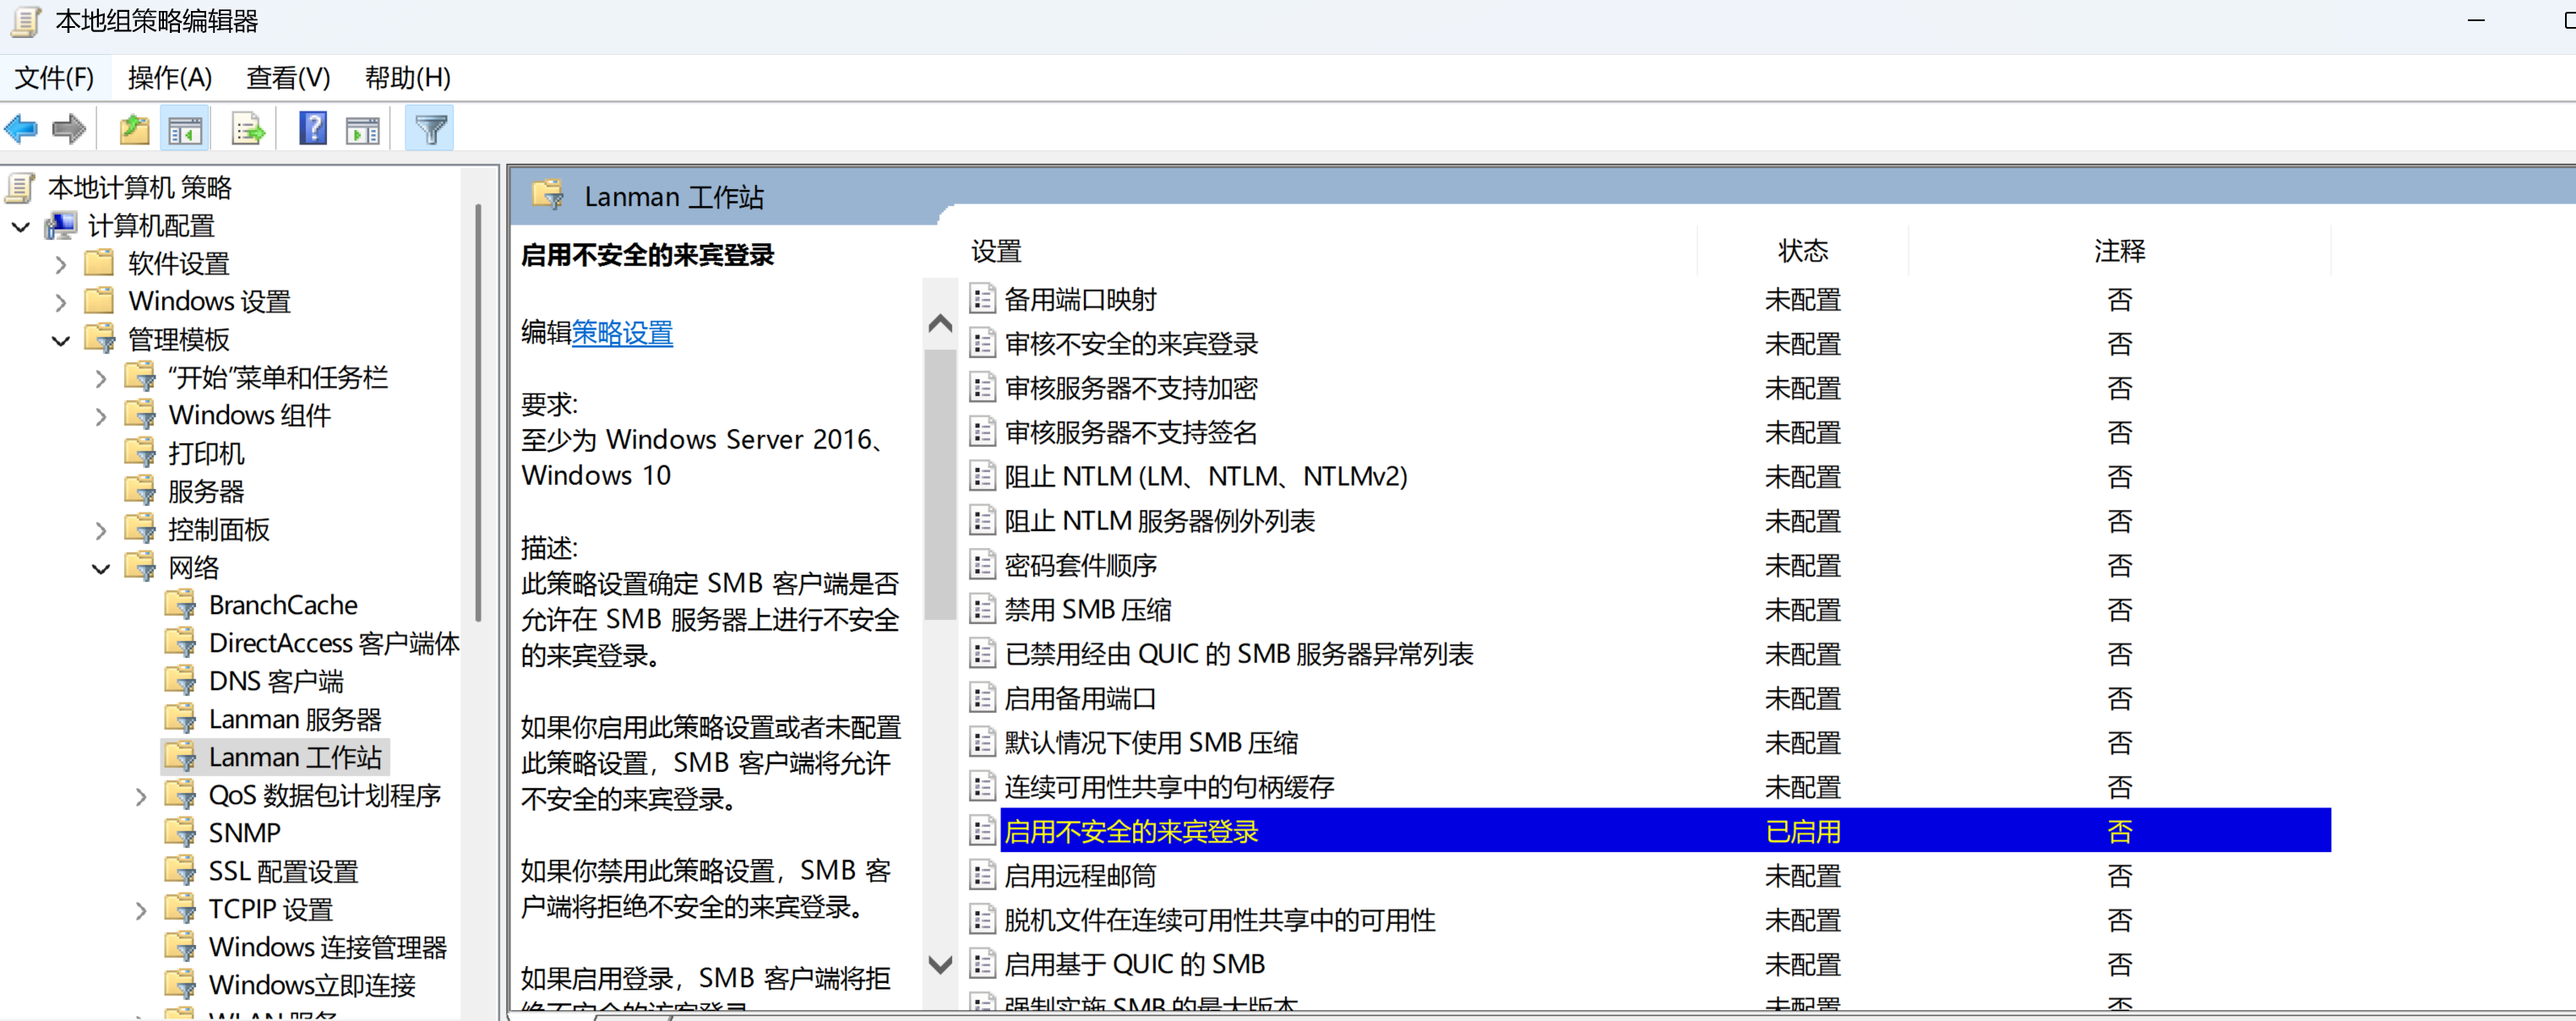This screenshot has width=2576, height=1021.
Task: Click the Filter funnel toolbar icon
Action: 430,129
